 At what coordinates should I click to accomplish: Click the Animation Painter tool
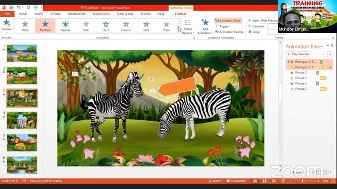pyautogui.click(x=229, y=31)
